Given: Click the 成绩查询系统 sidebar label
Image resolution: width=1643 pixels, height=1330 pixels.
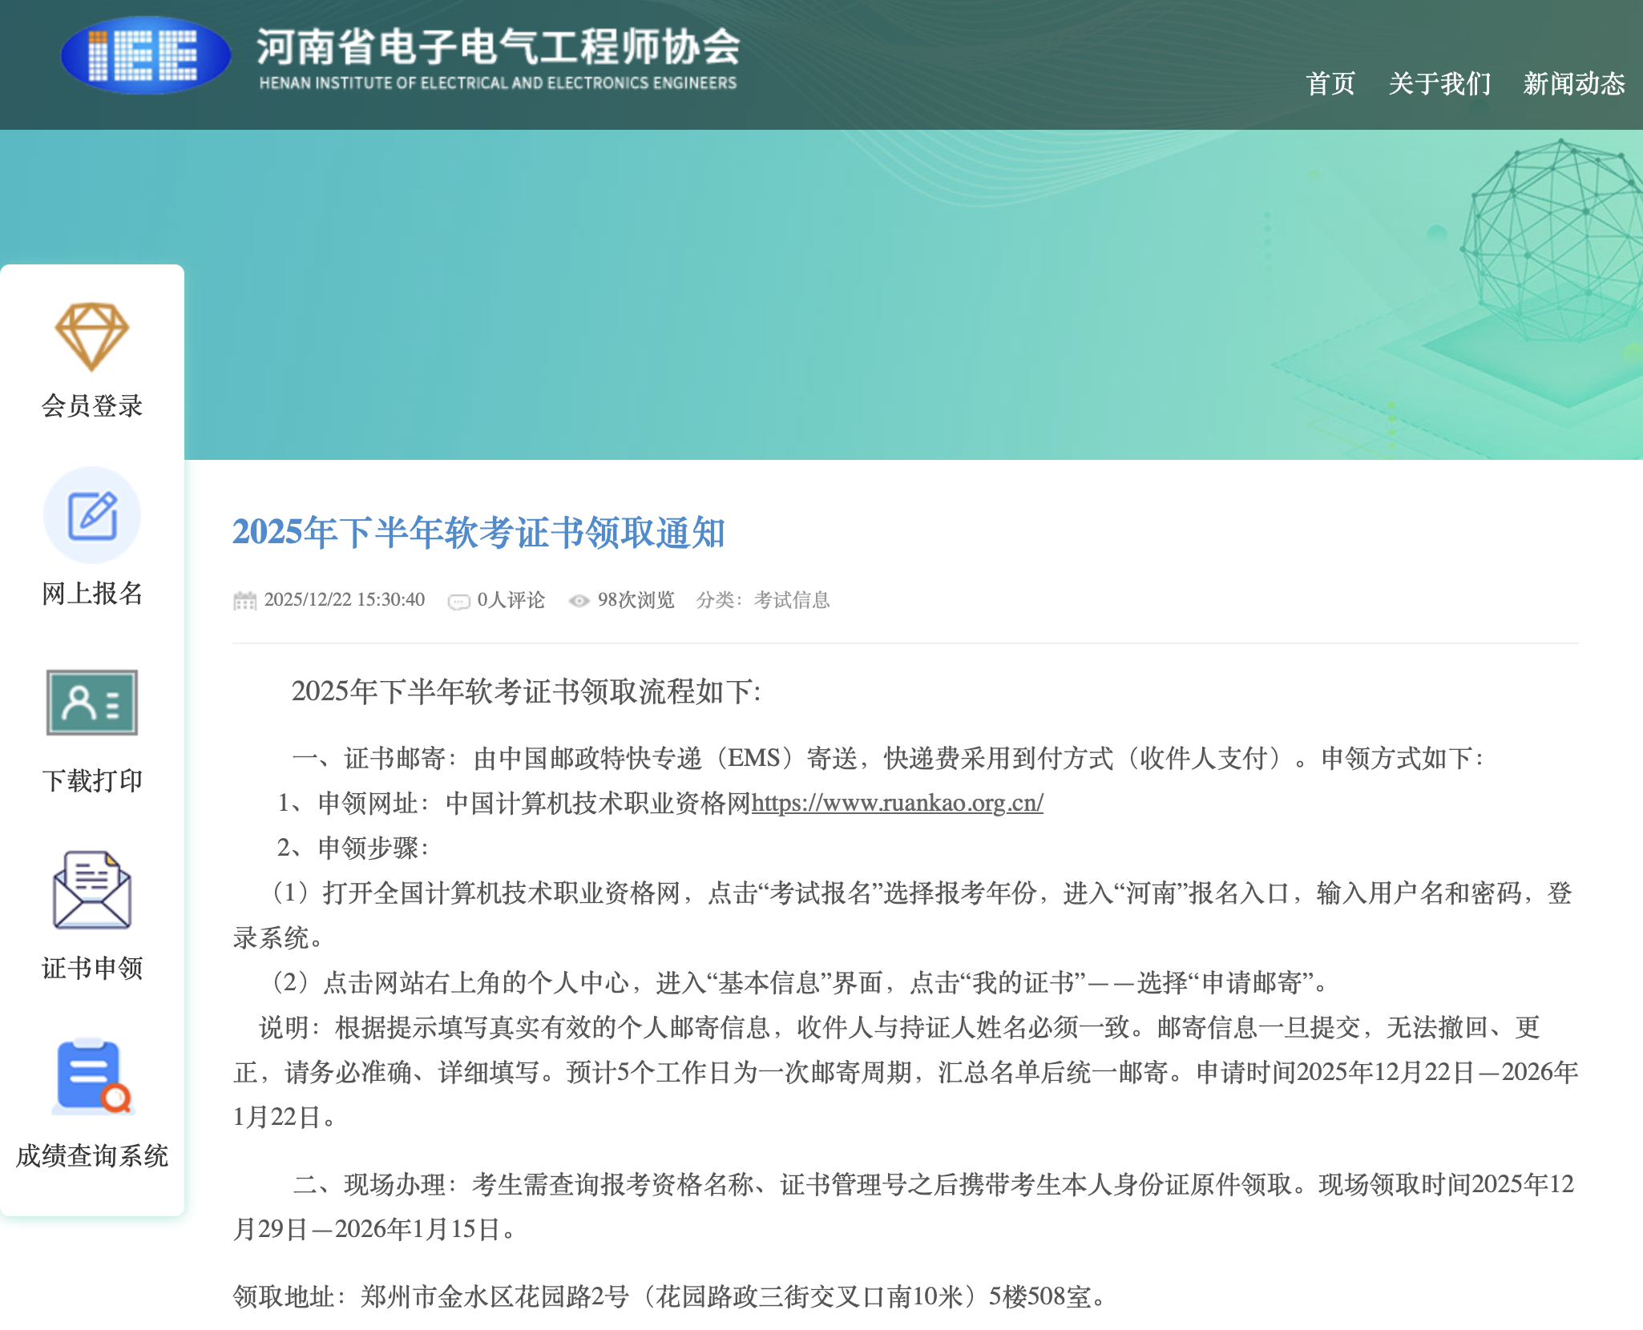Looking at the screenshot, I should pos(92,1155).
